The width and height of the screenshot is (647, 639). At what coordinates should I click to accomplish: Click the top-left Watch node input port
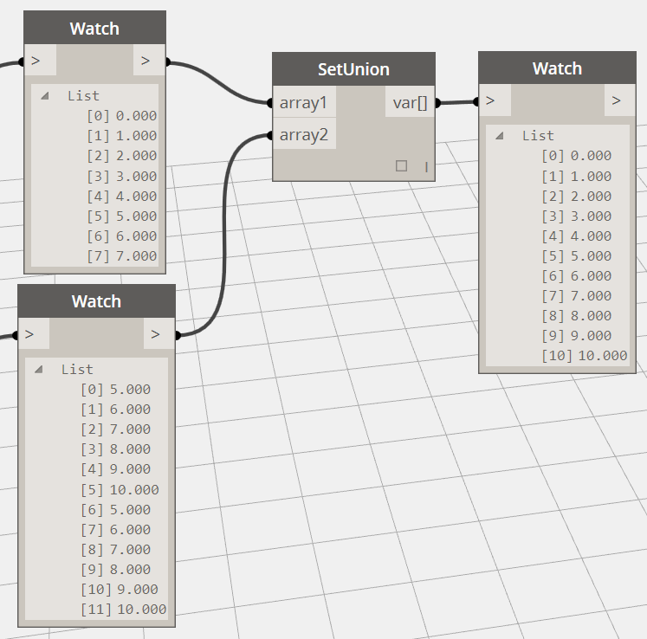41,61
